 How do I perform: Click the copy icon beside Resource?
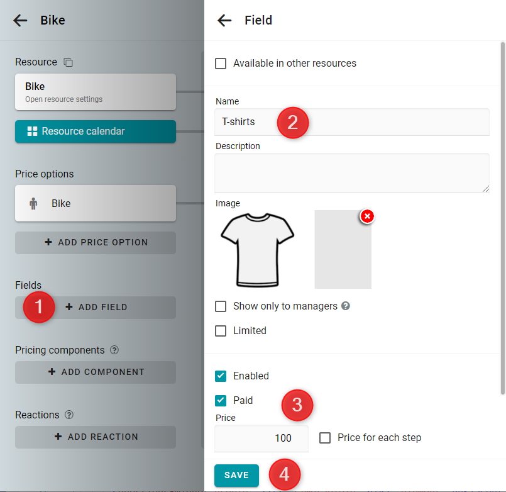[68, 62]
